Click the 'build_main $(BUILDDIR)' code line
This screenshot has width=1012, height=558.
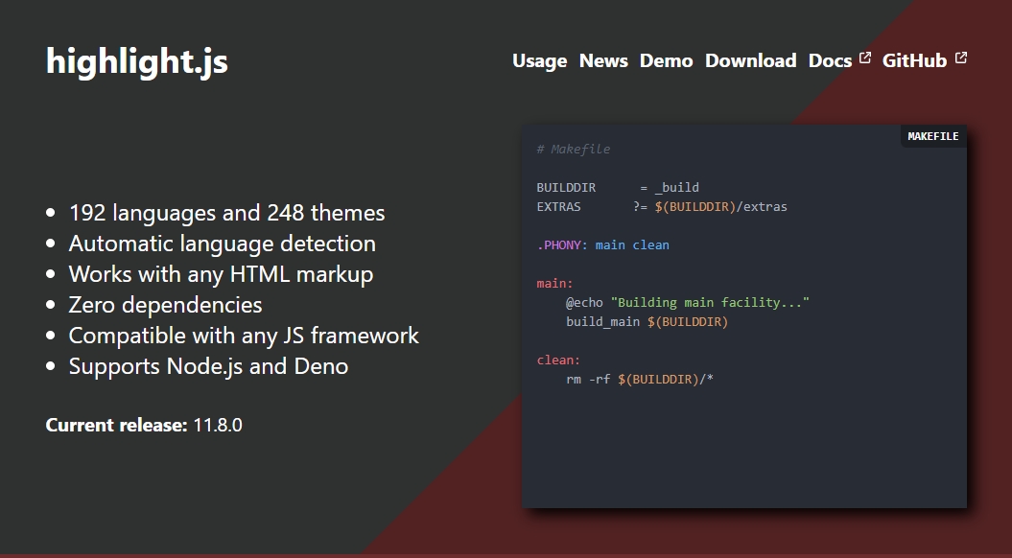[x=647, y=321]
